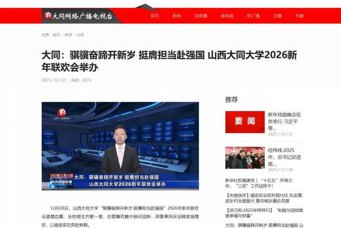Open the 同直播 live stream menu item
The width and height of the screenshot is (341, 228).
point(201,16)
